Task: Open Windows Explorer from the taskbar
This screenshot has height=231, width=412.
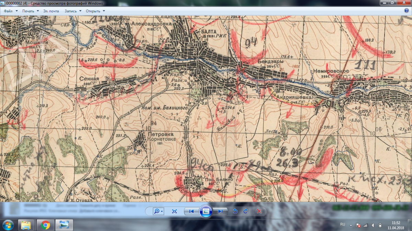Action: [26, 225]
